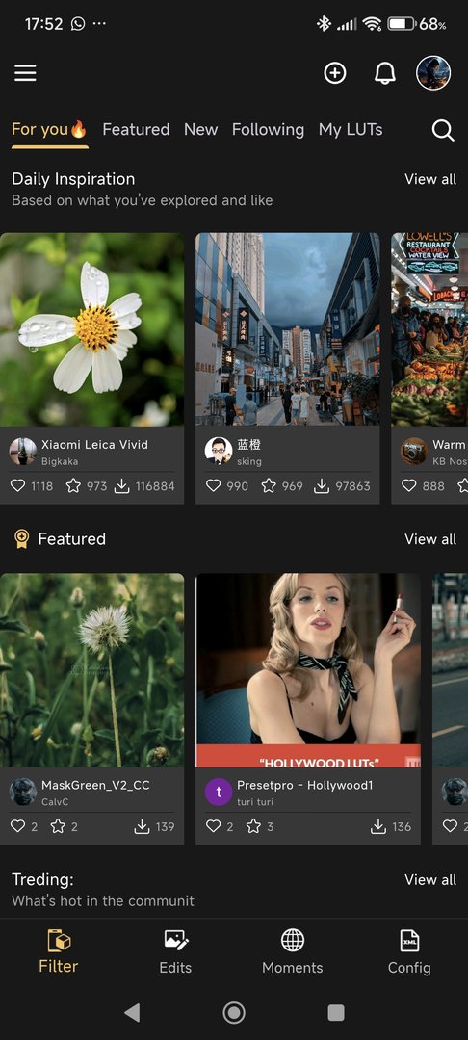468x1040 pixels.
Task: View all Daily Inspiration items
Action: pyautogui.click(x=430, y=179)
